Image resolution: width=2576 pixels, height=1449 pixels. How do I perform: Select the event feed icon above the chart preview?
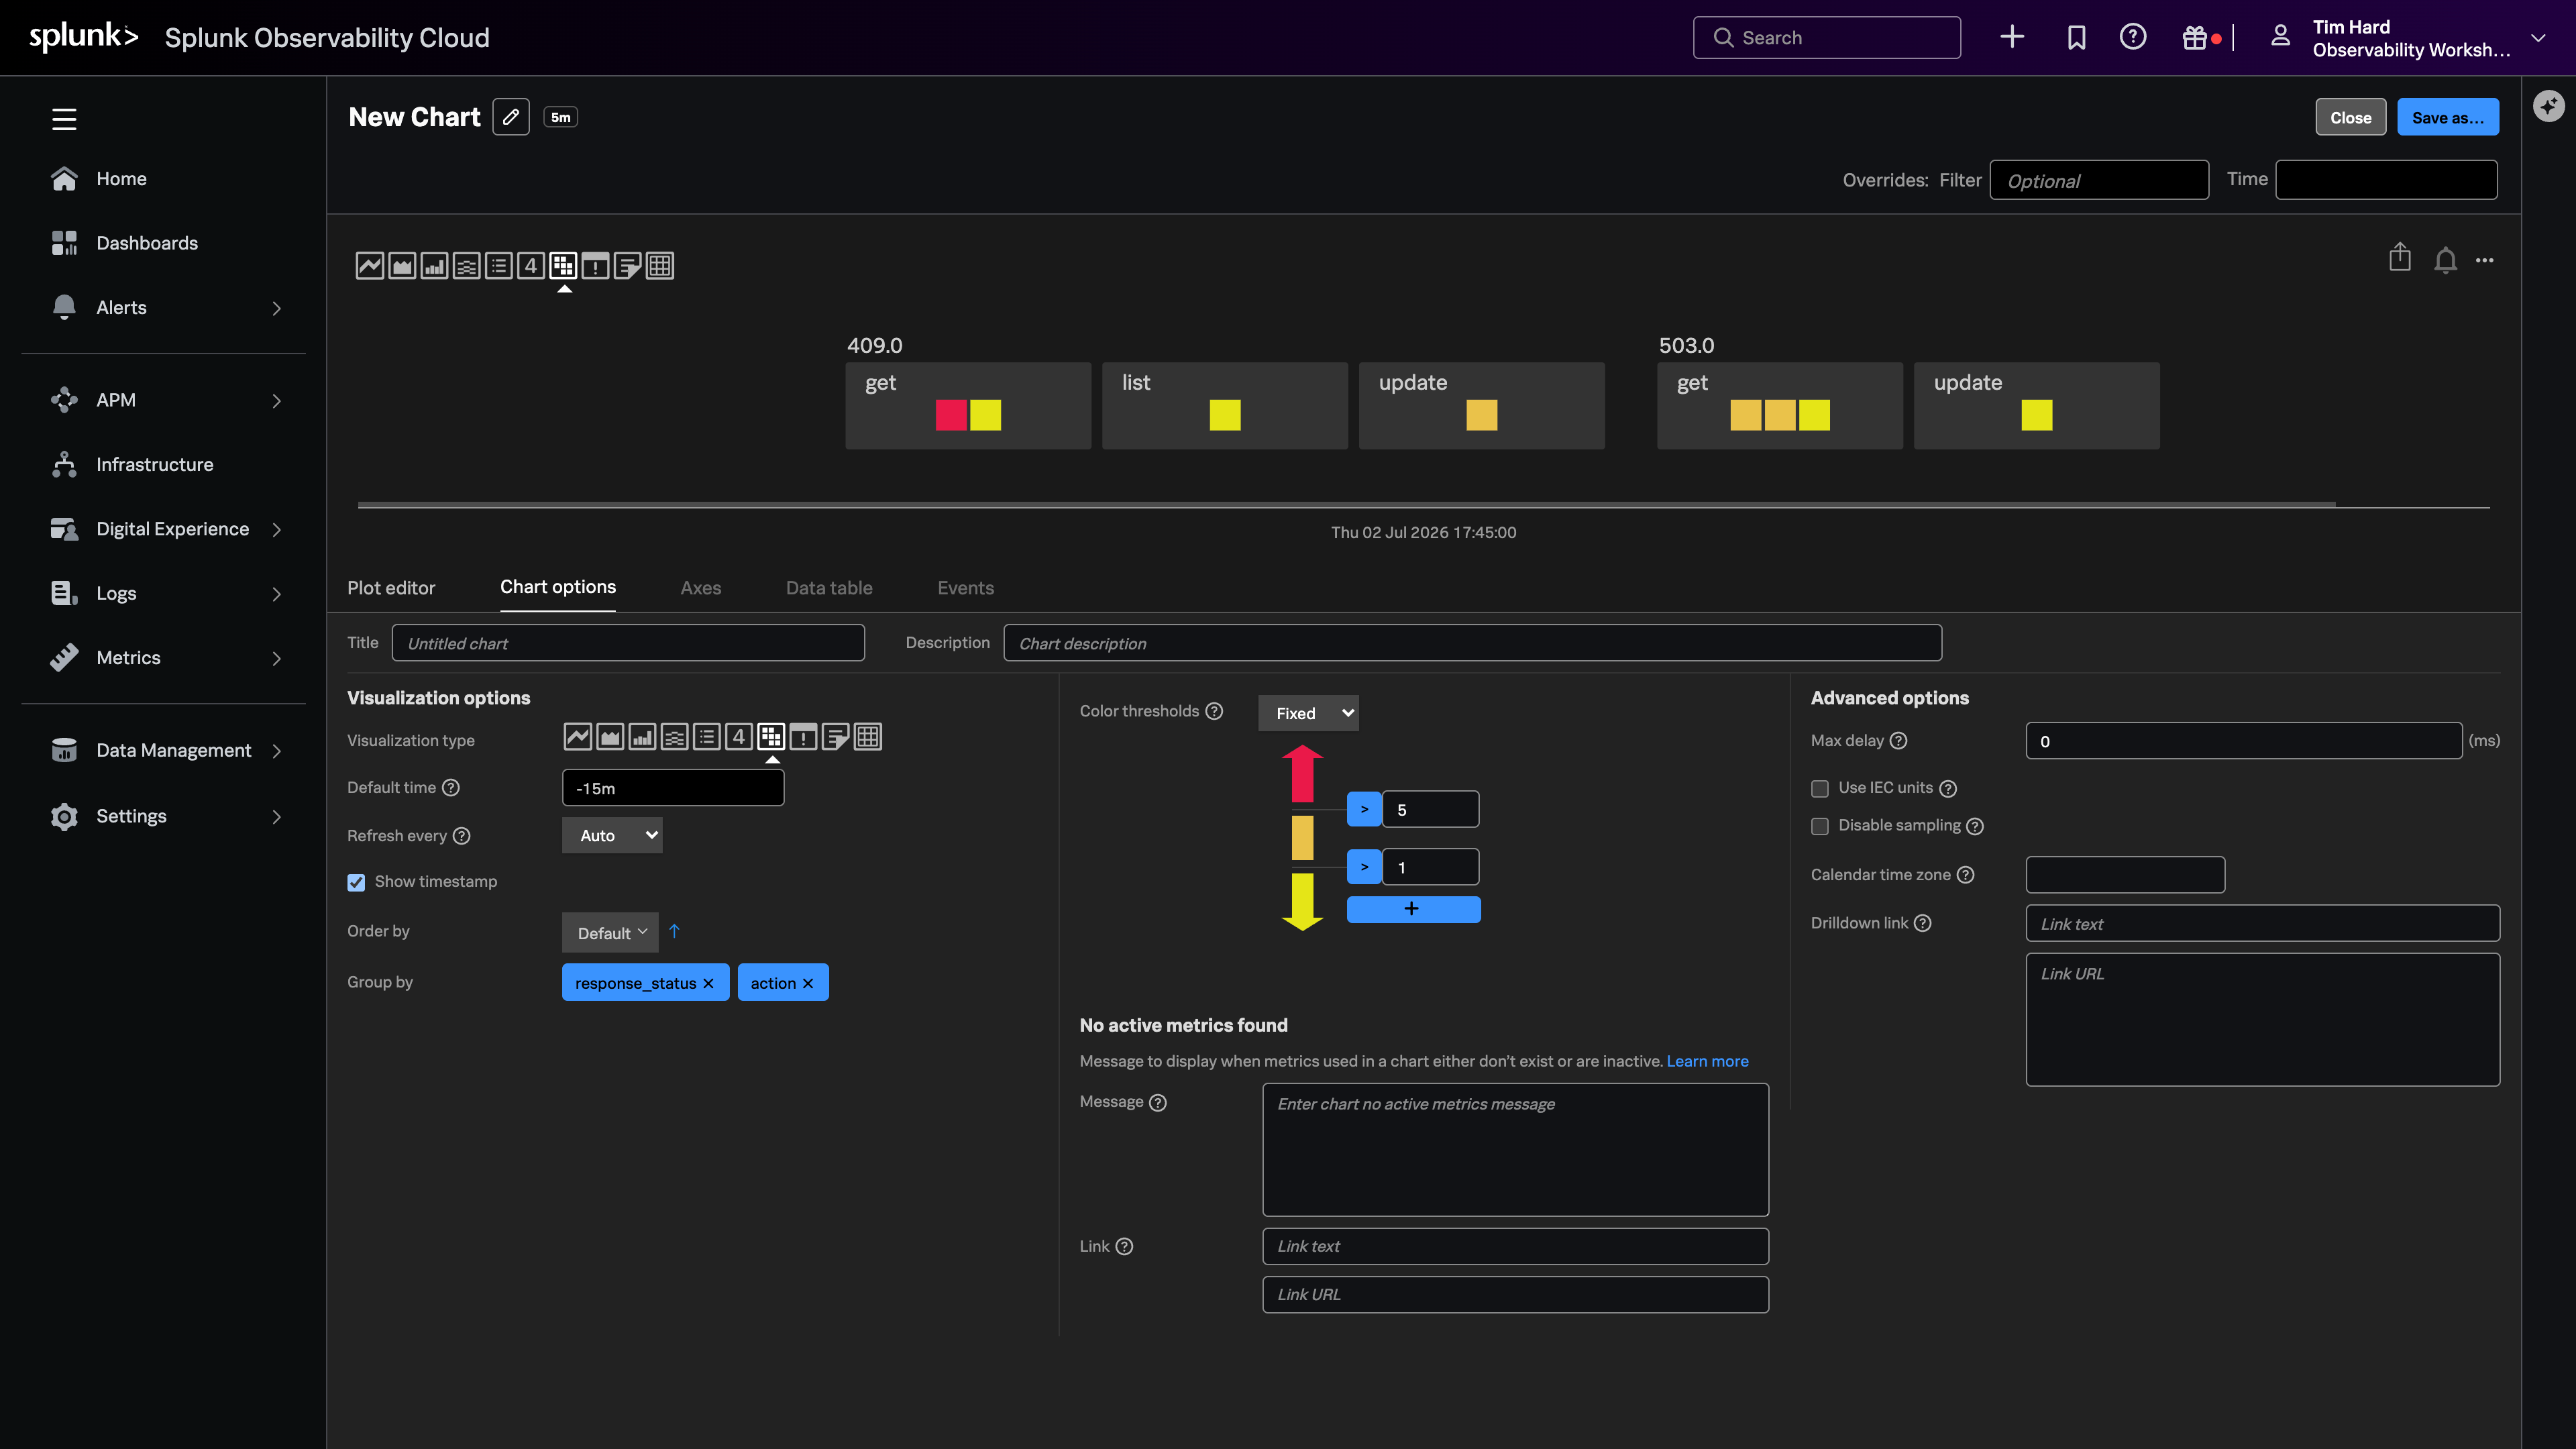[595, 265]
